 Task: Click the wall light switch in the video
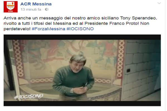pyautogui.click(x=128, y=70)
